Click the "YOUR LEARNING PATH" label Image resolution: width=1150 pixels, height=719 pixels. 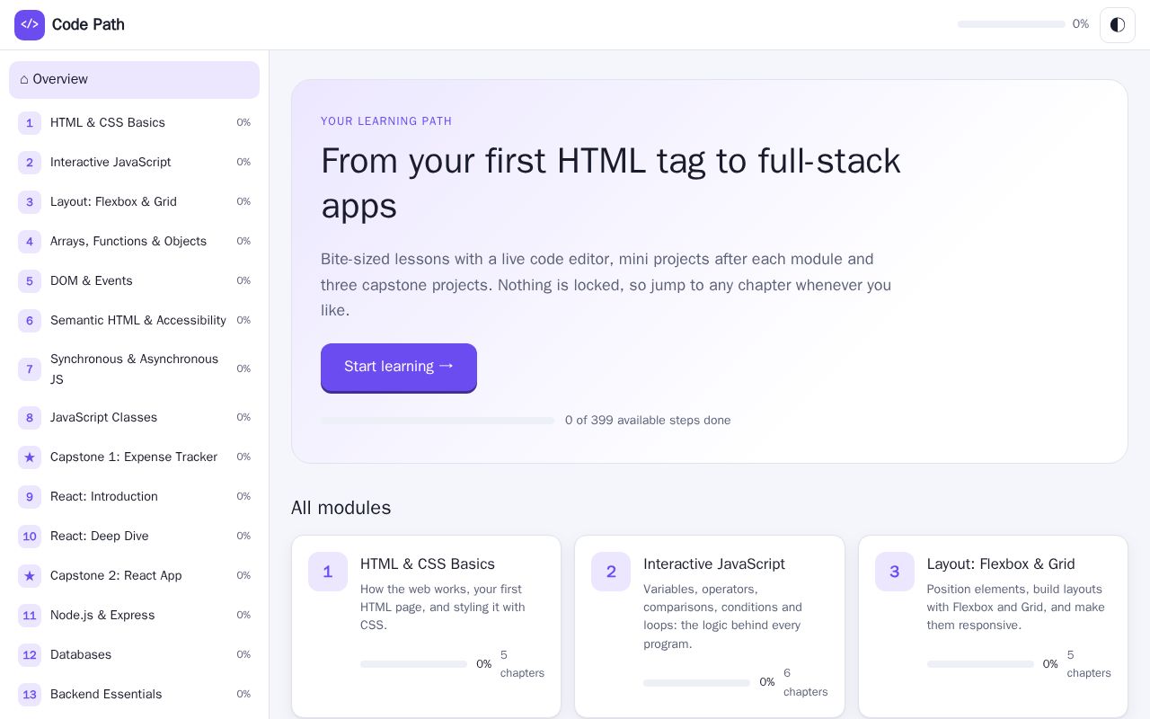[x=386, y=121]
